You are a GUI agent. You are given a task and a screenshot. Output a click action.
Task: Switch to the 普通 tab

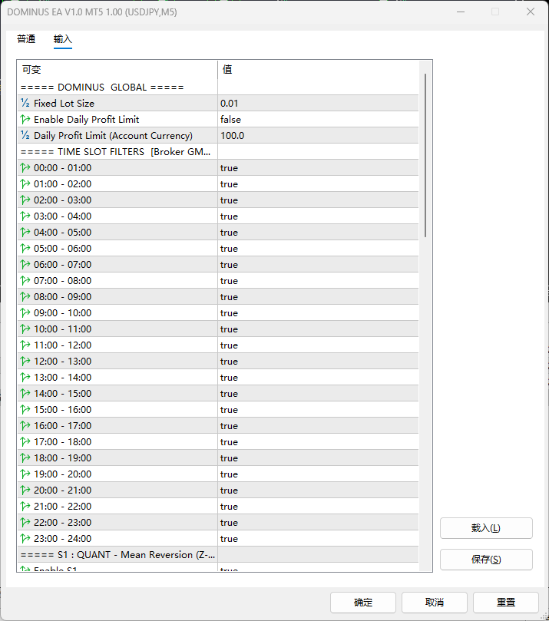tap(26, 39)
